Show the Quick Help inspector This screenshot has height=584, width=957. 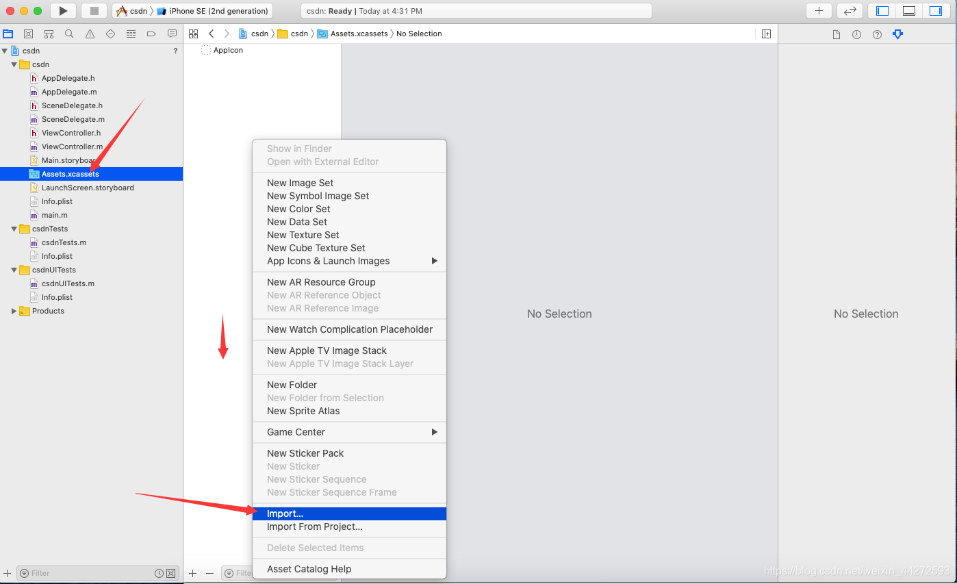point(877,34)
